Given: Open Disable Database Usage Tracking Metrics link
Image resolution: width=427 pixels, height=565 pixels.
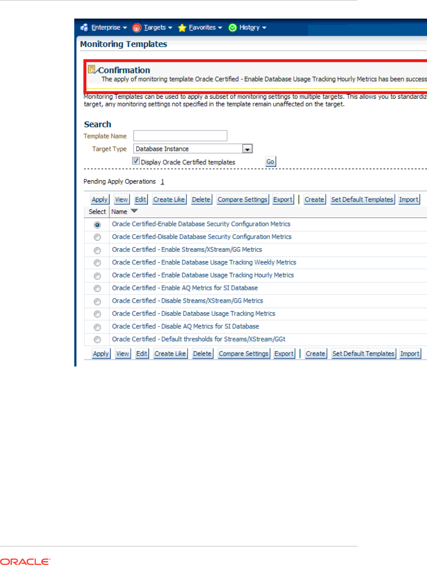Looking at the screenshot, I should tap(194, 313).
